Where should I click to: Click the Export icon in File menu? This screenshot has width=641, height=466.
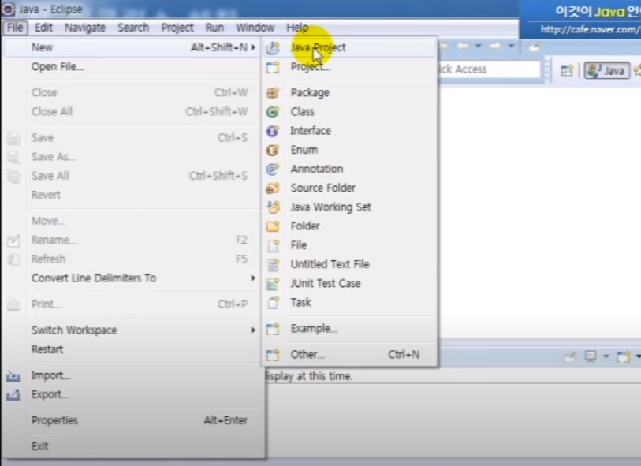13,395
